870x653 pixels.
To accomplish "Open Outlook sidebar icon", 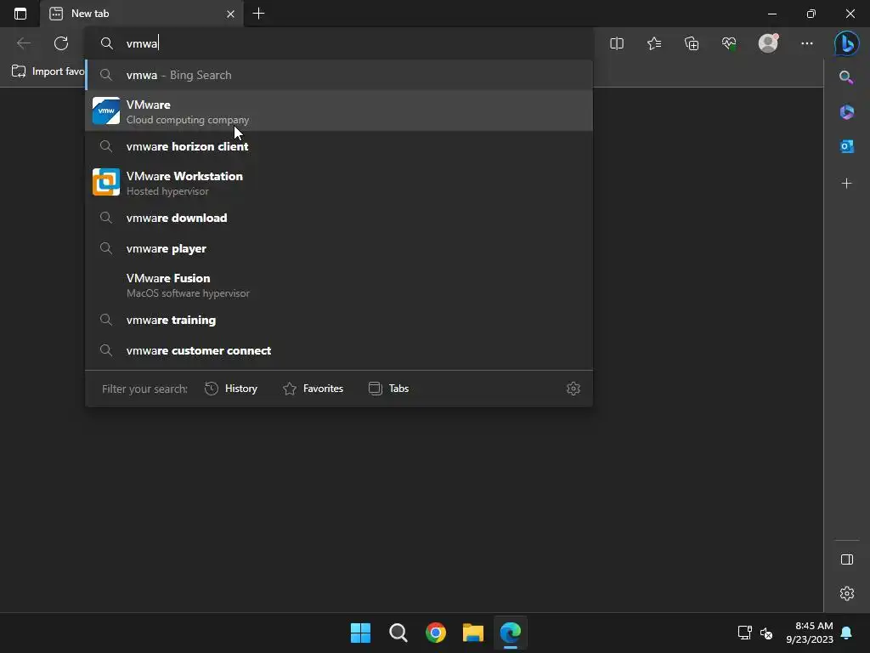I will [847, 146].
